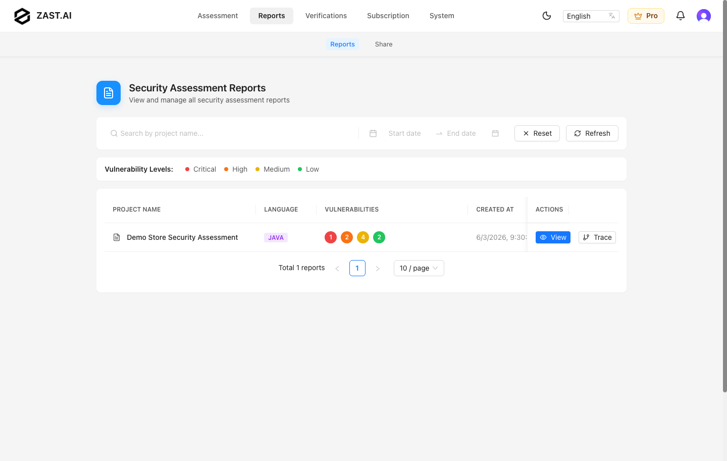Open Demo Store Security Assessment row

pos(182,237)
